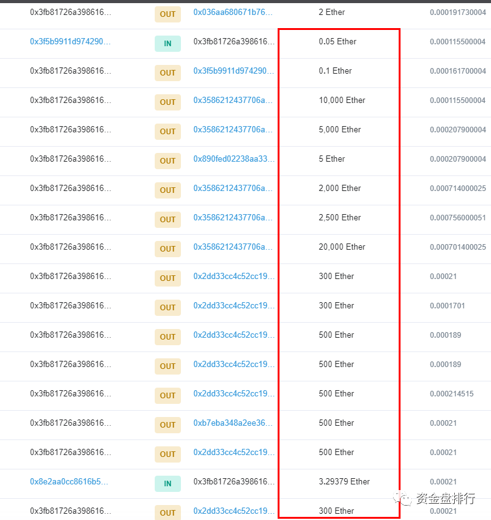Open sender address 0x8e2aa0cc8616b5 link
Image resolution: width=491 pixels, height=520 pixels.
(70, 482)
